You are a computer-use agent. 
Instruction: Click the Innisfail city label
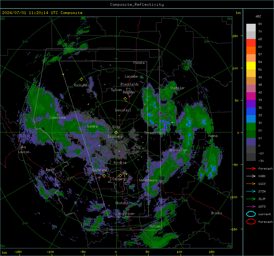(123, 110)
